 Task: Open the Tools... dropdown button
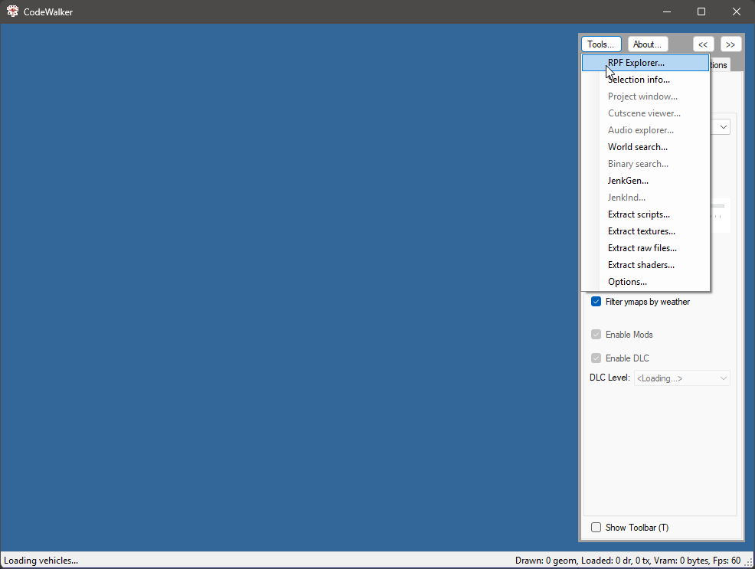coord(601,44)
